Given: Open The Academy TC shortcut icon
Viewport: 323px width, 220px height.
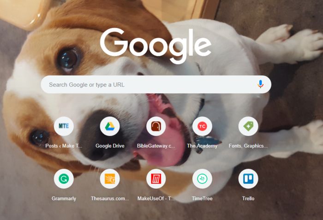Looking at the screenshot, I should pos(202,126).
